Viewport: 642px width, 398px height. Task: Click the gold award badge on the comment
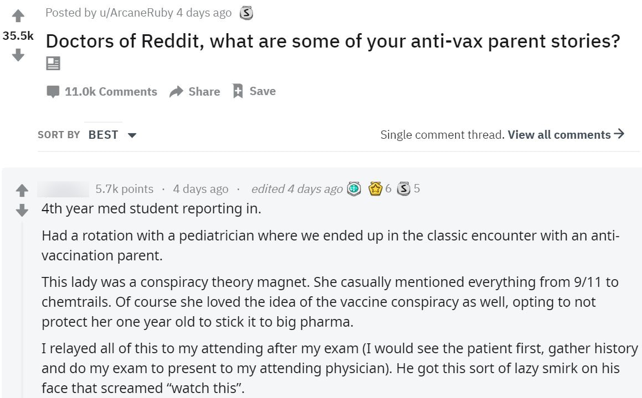[376, 189]
